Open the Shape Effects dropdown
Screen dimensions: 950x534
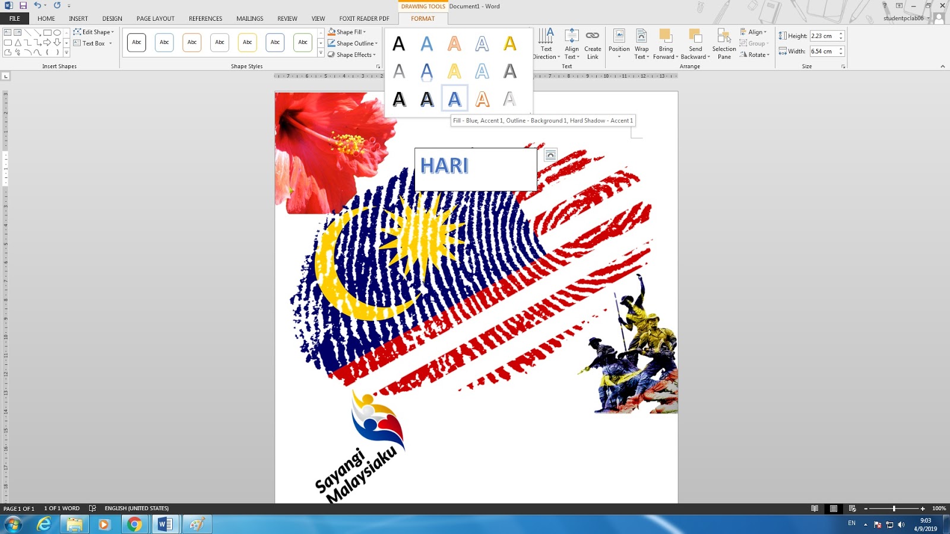click(x=351, y=55)
